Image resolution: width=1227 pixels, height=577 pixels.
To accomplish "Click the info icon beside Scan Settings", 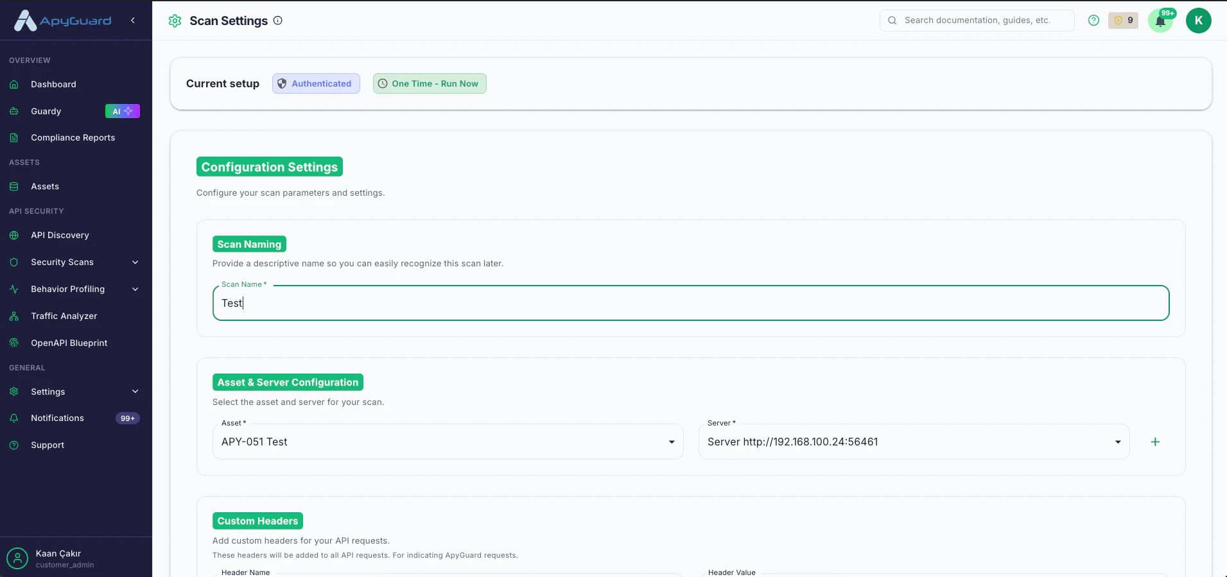I will tap(278, 20).
